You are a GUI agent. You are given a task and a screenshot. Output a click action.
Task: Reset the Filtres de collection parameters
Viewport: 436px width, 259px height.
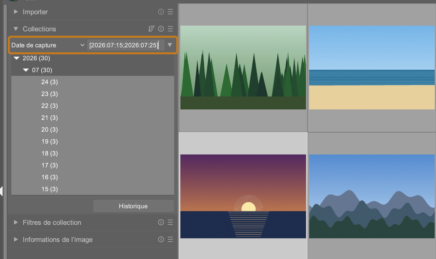point(161,222)
